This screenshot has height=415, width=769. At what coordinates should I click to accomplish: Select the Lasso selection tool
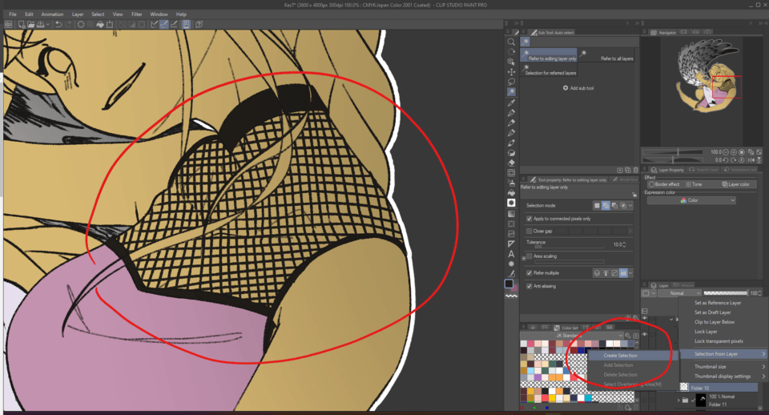(511, 82)
